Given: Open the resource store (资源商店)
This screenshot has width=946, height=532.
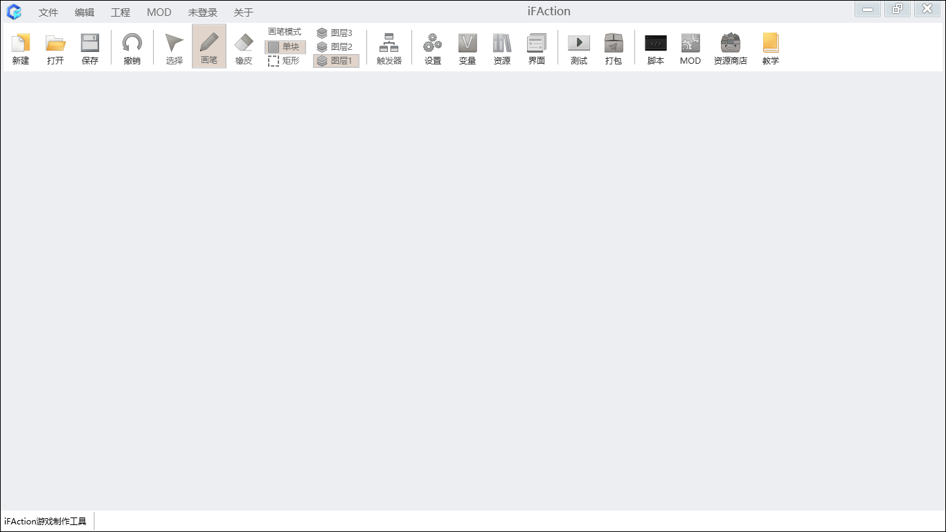Looking at the screenshot, I should 730,48.
